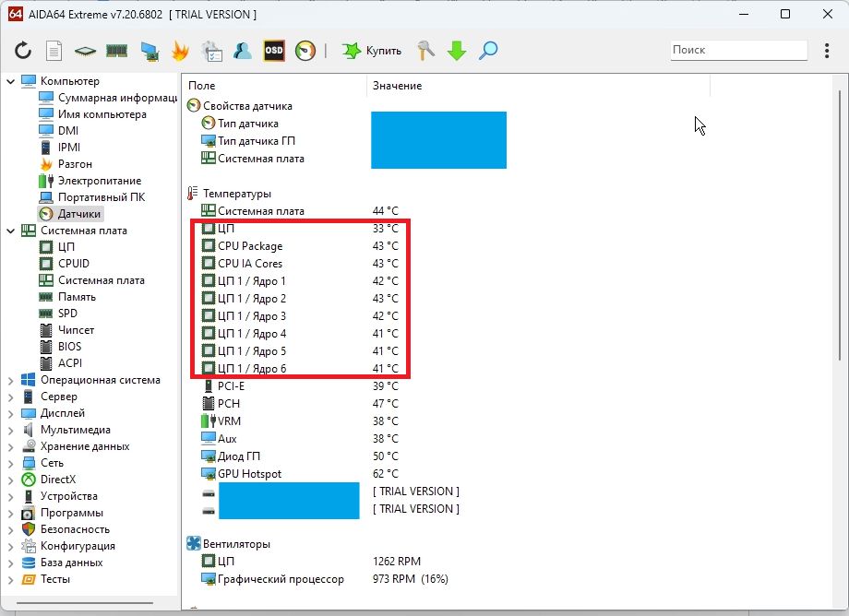
Task: Click the green download arrow update icon
Action: click(x=457, y=51)
